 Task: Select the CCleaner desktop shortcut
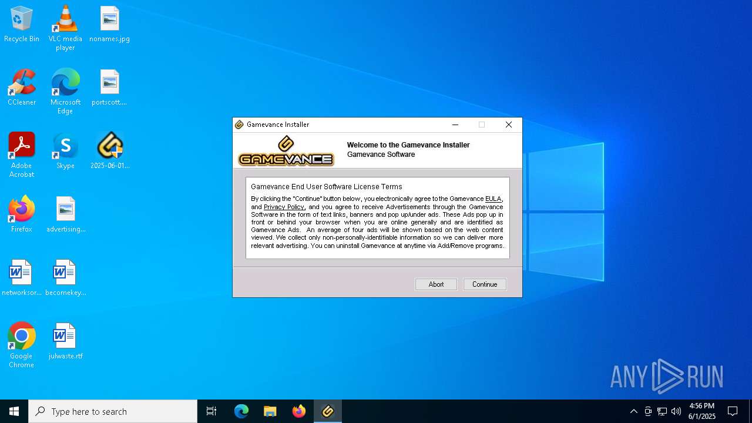[22, 88]
